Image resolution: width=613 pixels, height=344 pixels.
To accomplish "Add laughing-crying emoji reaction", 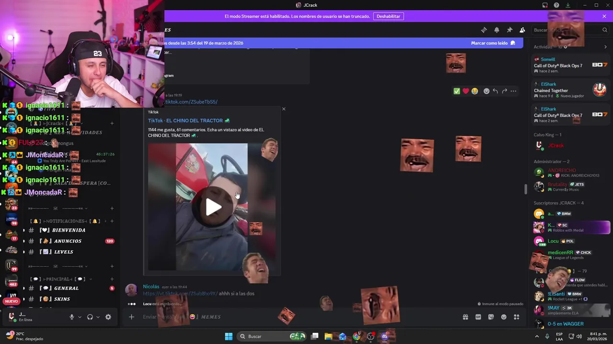I will (475, 91).
